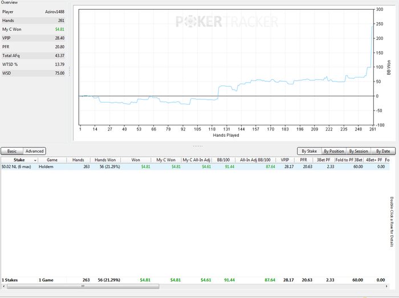
Task: Click the horizontal scrollbar thumb
Action: pyautogui.click(x=83, y=286)
